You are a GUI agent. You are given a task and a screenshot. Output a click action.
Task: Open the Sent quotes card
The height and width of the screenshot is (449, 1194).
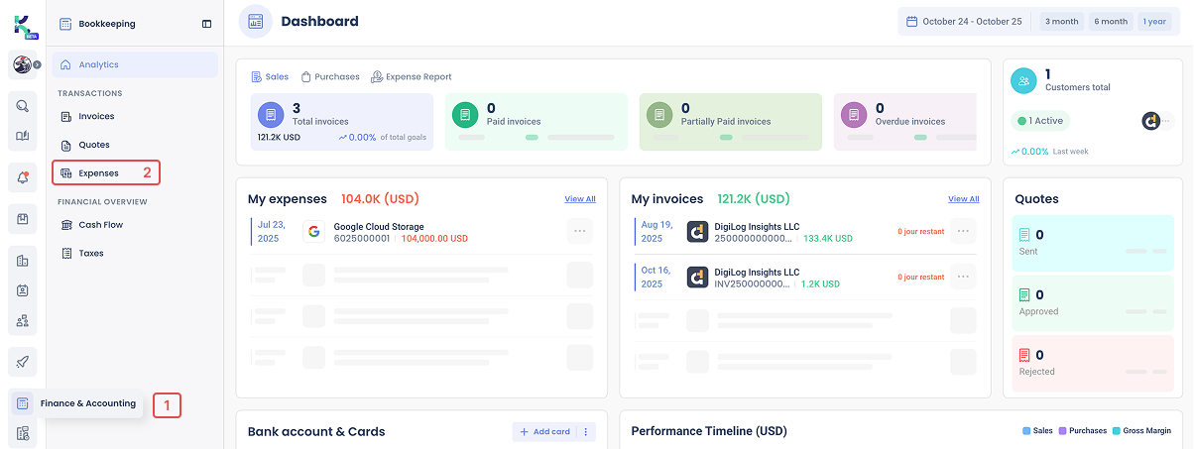(x=1092, y=242)
